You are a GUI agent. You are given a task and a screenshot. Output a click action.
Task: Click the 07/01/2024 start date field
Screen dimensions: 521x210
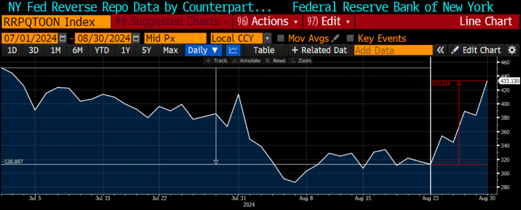tap(29, 39)
